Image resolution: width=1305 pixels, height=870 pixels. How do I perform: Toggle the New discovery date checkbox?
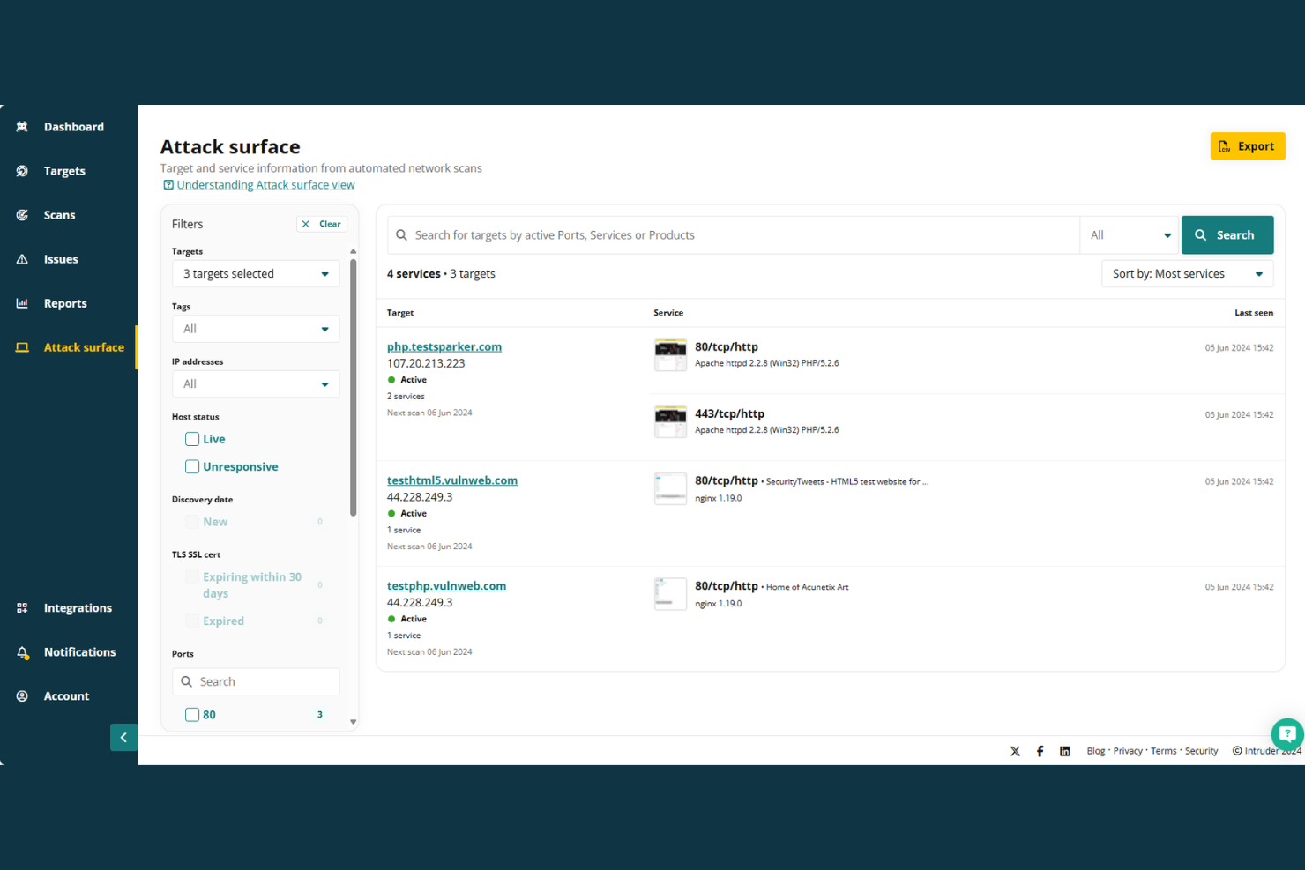pyautogui.click(x=191, y=522)
